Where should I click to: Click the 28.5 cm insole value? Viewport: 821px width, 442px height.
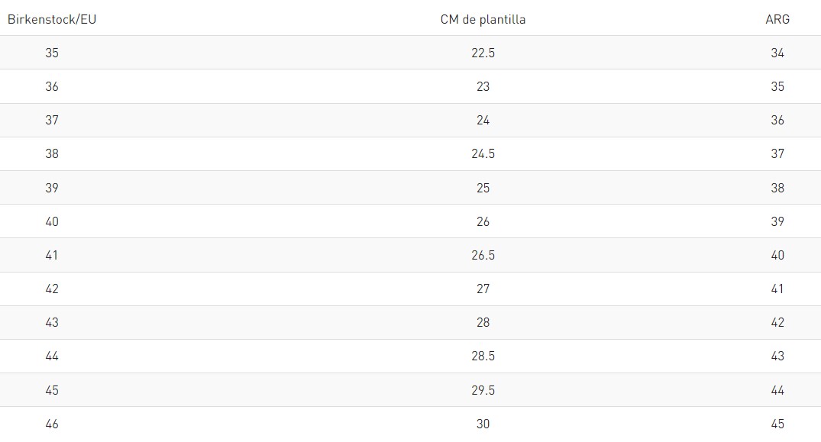(x=483, y=356)
